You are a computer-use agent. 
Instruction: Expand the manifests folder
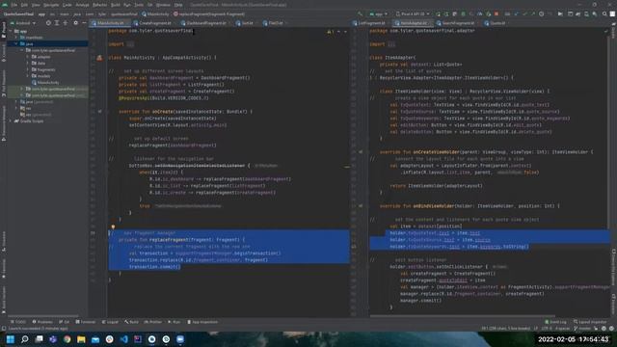pyautogui.click(x=16, y=38)
